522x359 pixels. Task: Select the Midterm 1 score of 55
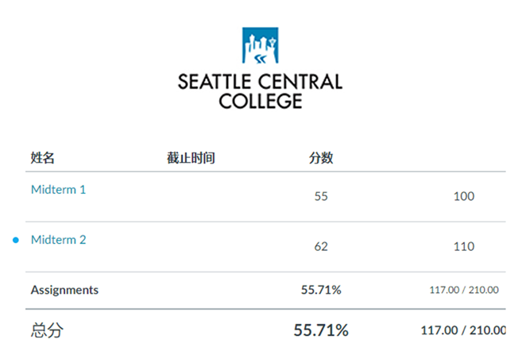(x=321, y=196)
